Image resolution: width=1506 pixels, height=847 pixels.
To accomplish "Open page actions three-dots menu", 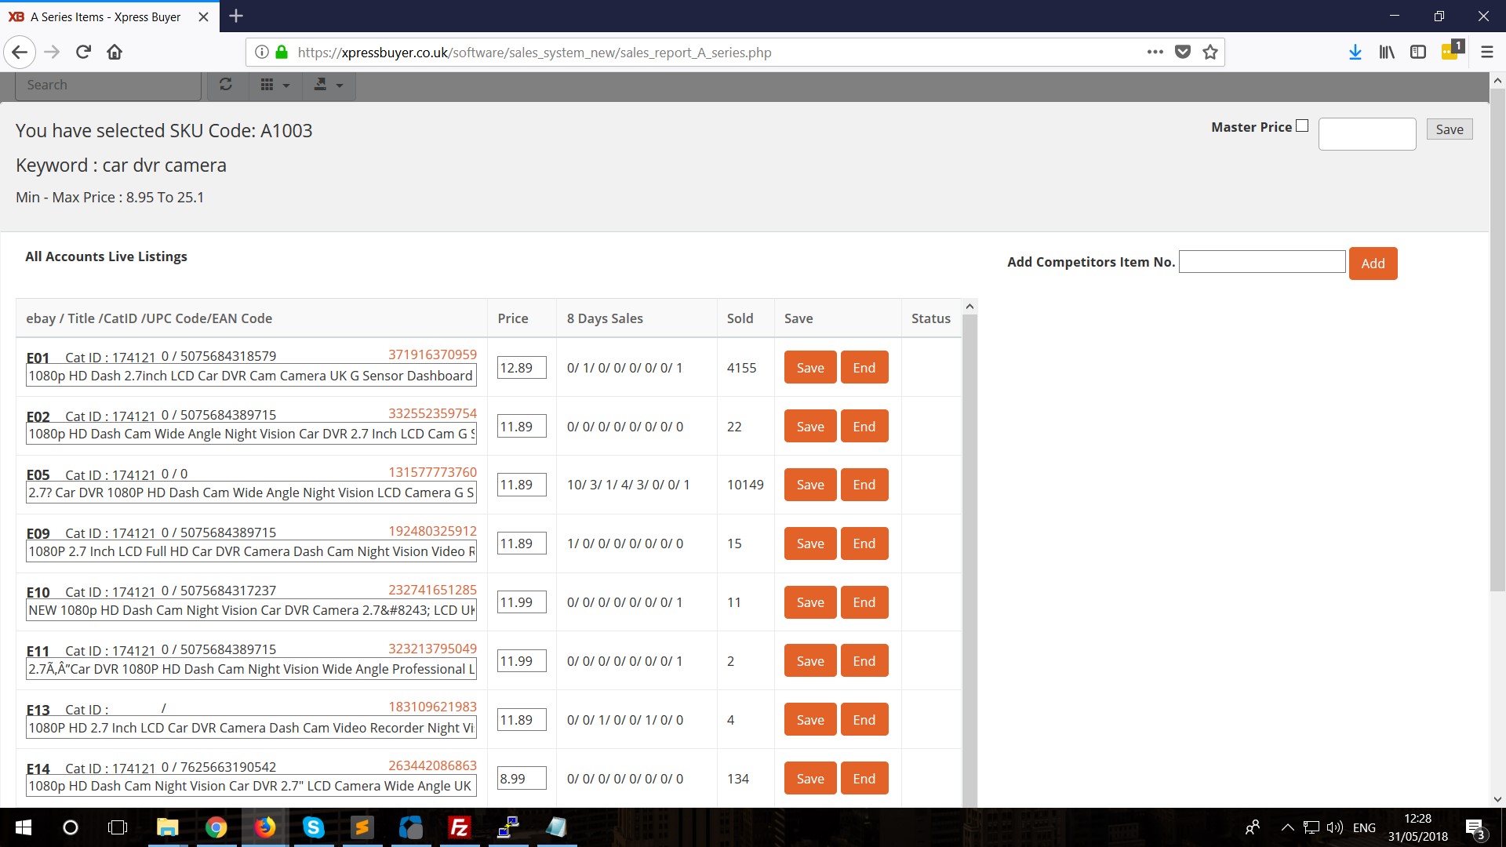I will coord(1155,53).
